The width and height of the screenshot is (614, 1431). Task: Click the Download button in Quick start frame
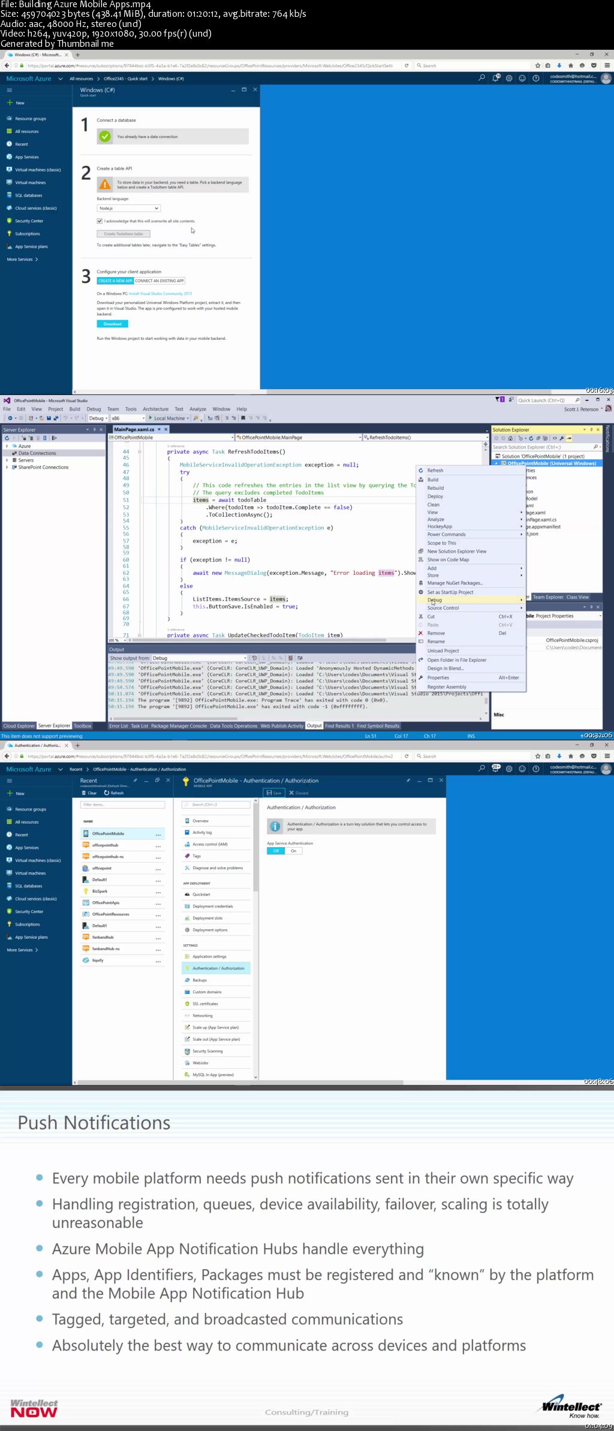112,324
